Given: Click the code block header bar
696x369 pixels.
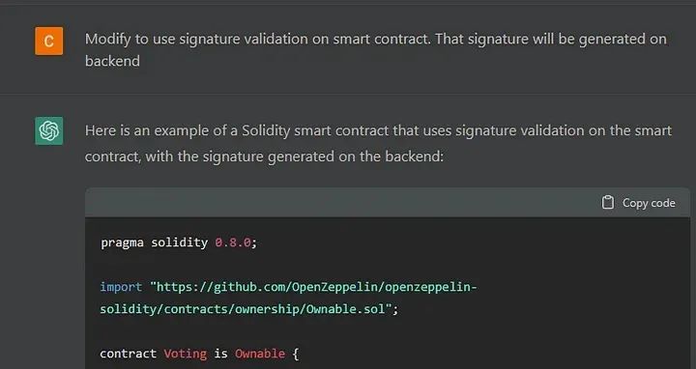Looking at the screenshot, I should pyautogui.click(x=388, y=203).
